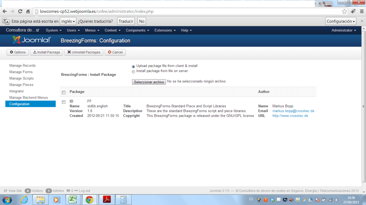Screen dimensions: 366x205
Task: Visit the http://www.crosstec.de link
Action: [x=290, y=116]
